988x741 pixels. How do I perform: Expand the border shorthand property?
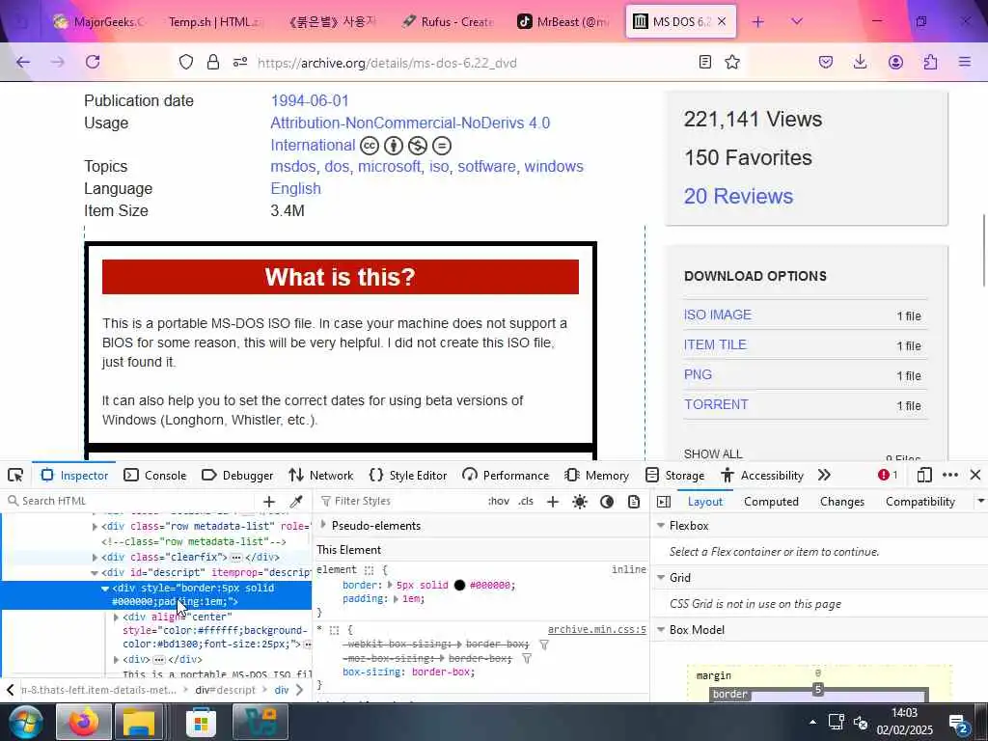(x=390, y=585)
